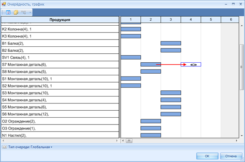Image resolution: width=245 pixels, height=162 pixels.
Task: Select the row S1 Монтажная деталь(10), 1
Action: 60,79
